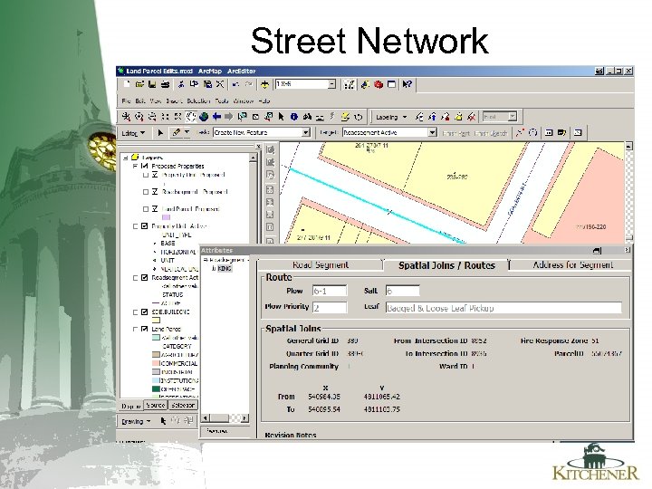Delete selection with the X toolbar icon
Screen dimensions: 652x489
pos(220,84)
